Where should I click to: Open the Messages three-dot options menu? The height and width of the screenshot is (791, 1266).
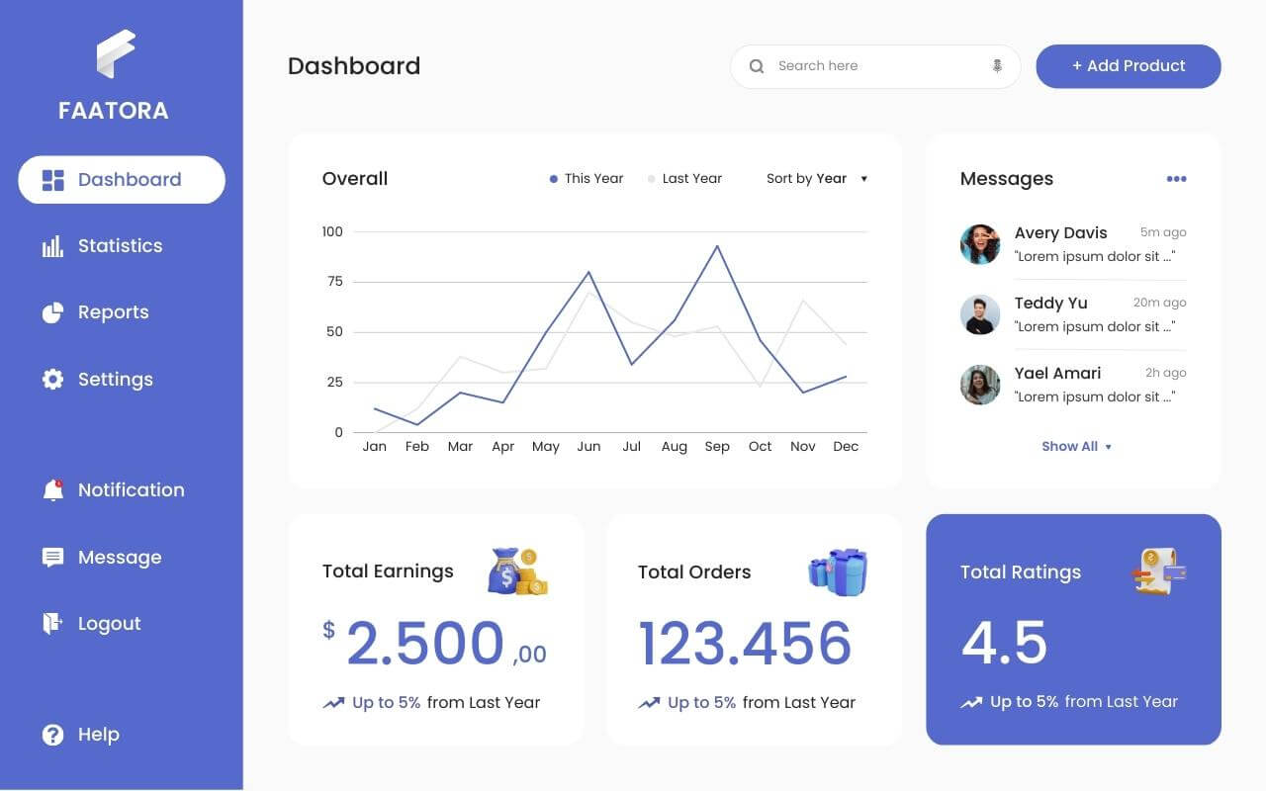point(1176,179)
